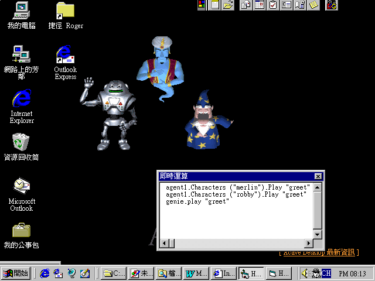This screenshot has height=281, width=375.
Task: Click the New Journal Entry icon
Action: [300, 5]
